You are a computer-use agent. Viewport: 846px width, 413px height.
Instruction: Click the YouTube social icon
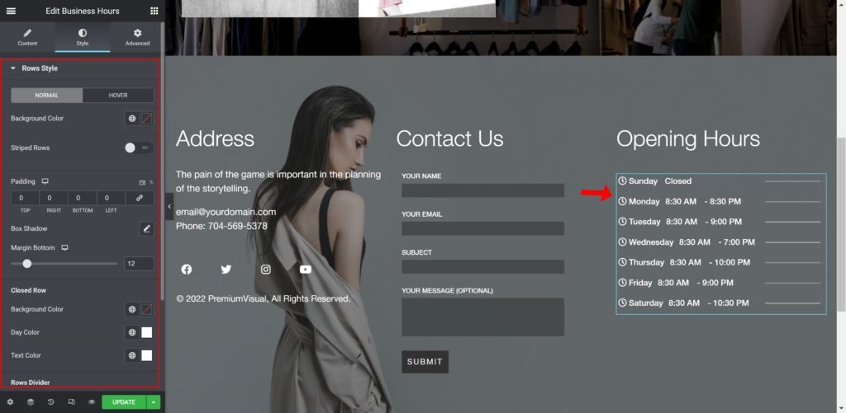tap(306, 270)
